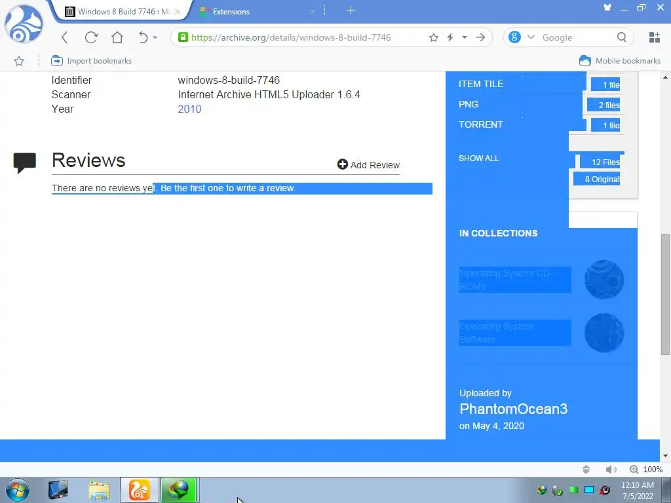Click the blue monitor tray icon
The height and width of the screenshot is (503, 671).
tap(589, 490)
